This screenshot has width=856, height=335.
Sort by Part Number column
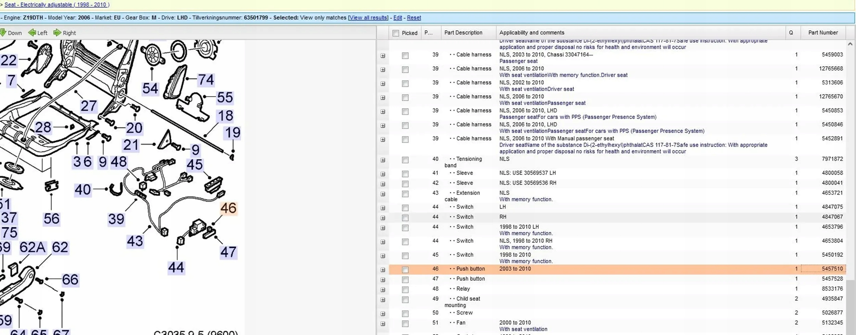click(823, 32)
